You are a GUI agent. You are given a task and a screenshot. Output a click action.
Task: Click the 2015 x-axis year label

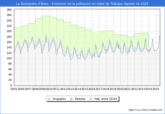pos(85,89)
